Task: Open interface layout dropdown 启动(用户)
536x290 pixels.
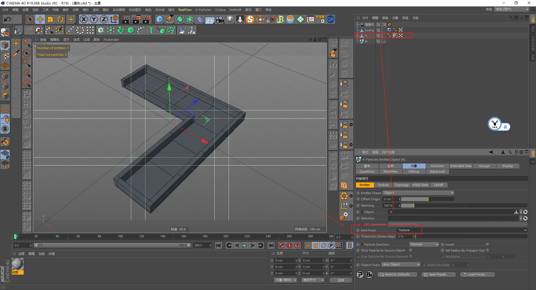Action: coord(512,9)
